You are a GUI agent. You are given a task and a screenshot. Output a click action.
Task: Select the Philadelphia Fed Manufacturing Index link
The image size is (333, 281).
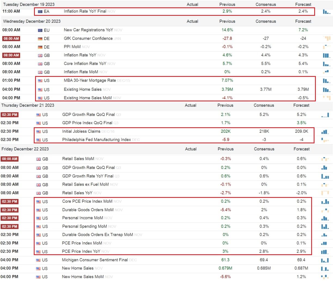point(96,140)
